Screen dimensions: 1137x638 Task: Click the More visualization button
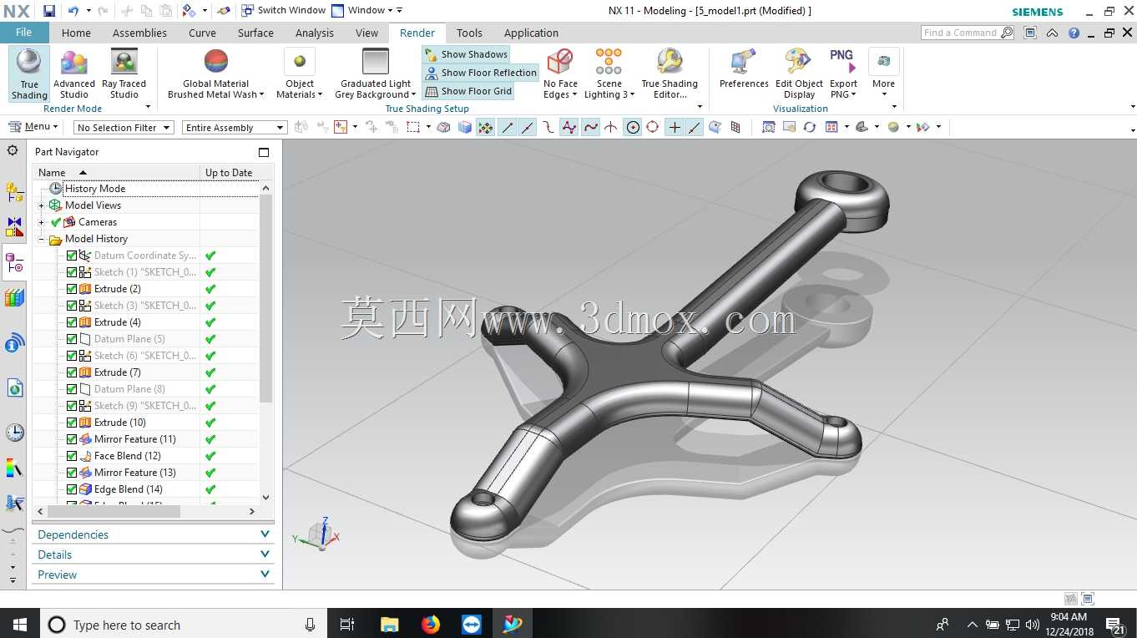point(883,73)
